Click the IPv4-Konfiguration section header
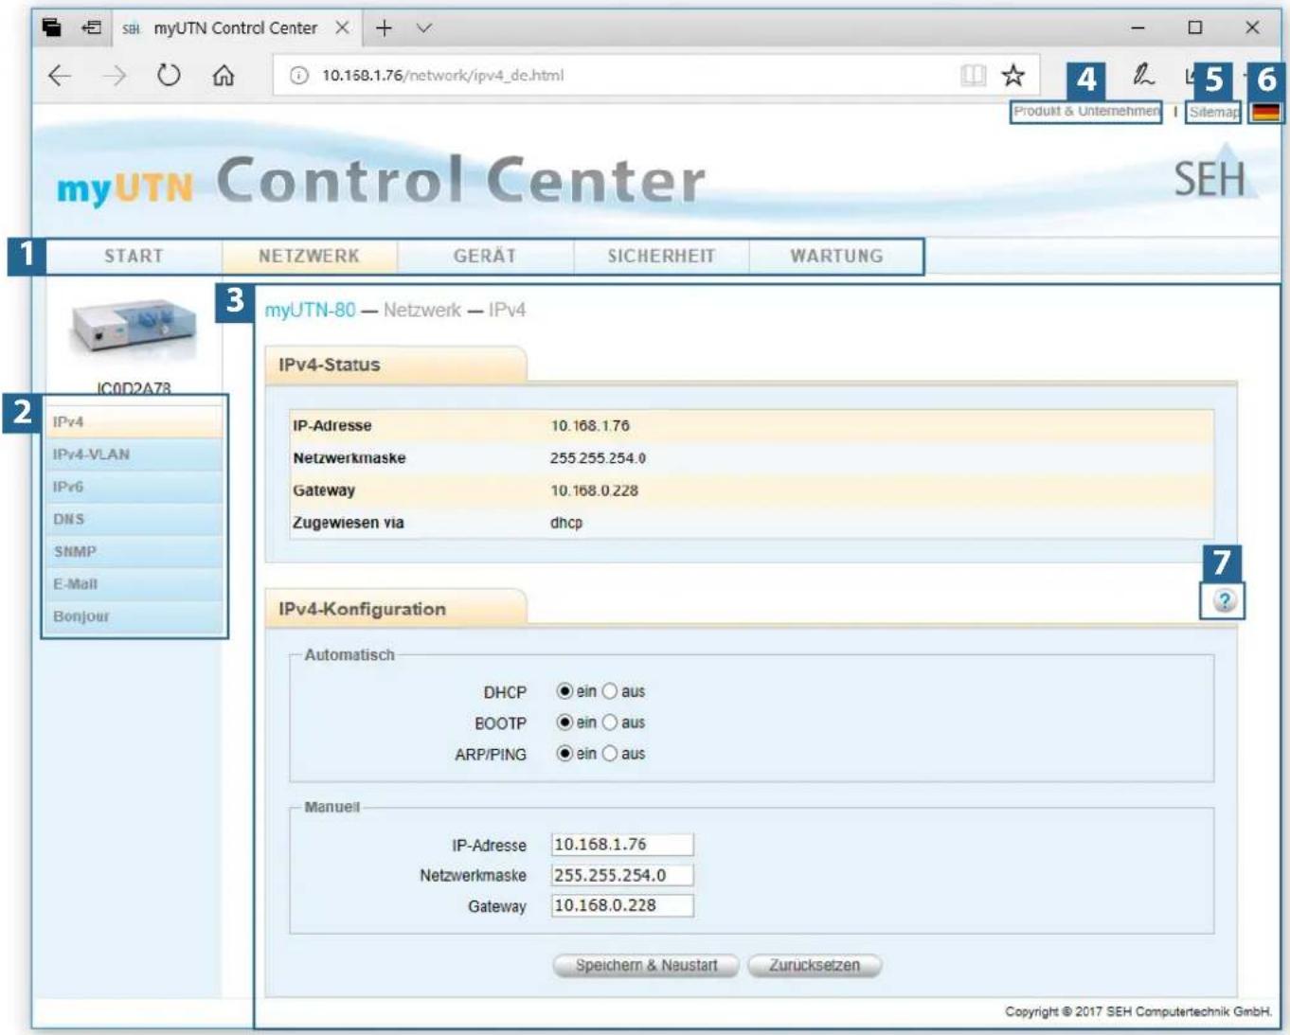The height and width of the screenshot is (1035, 1290). point(396,609)
